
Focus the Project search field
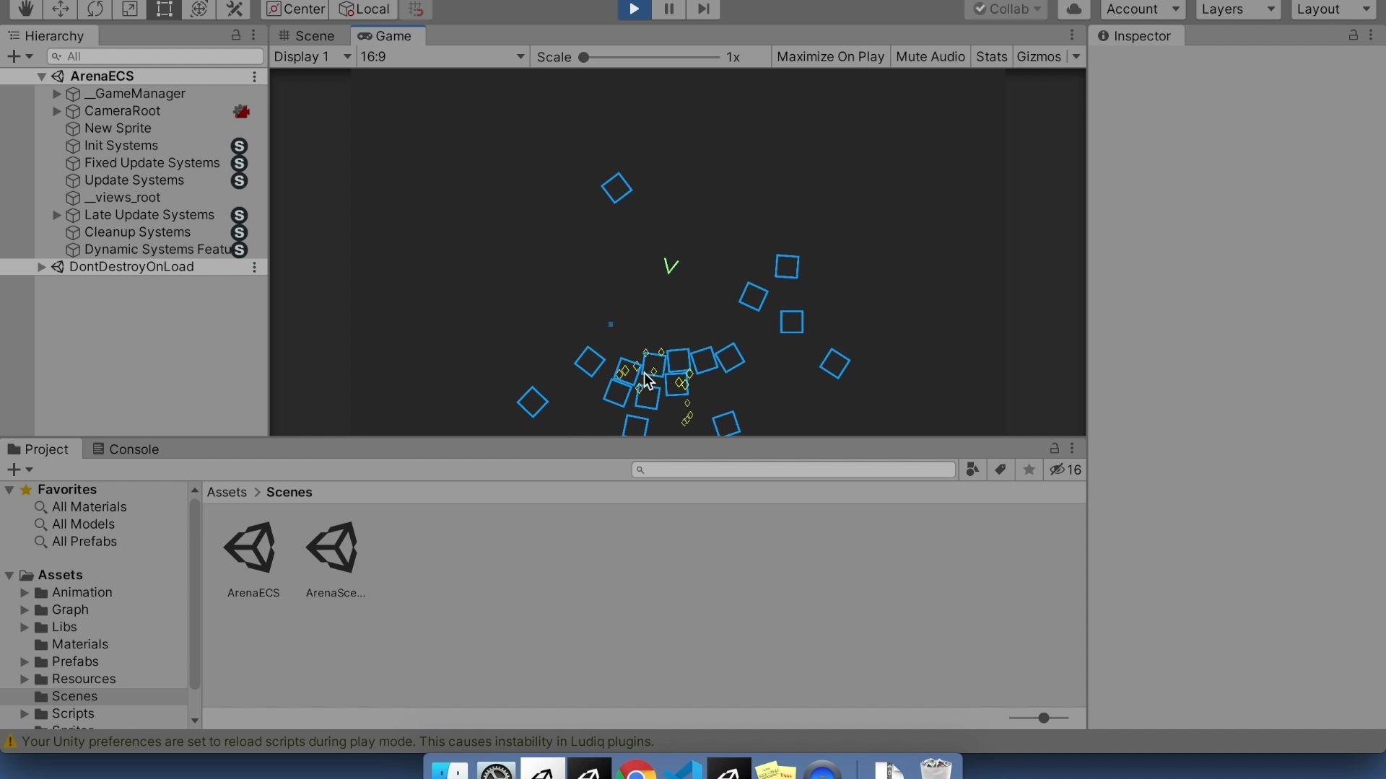tap(793, 470)
